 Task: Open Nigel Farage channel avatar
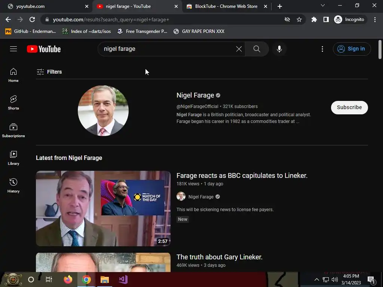pos(103,111)
